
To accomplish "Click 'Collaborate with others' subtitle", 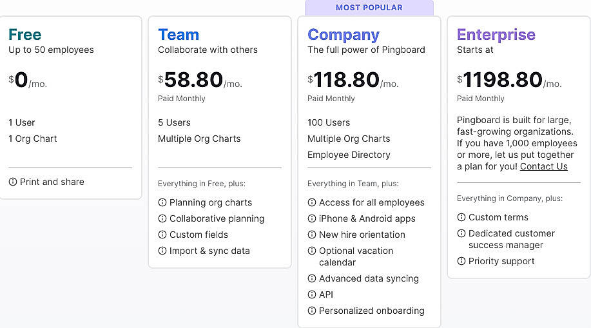I will click(x=208, y=50).
